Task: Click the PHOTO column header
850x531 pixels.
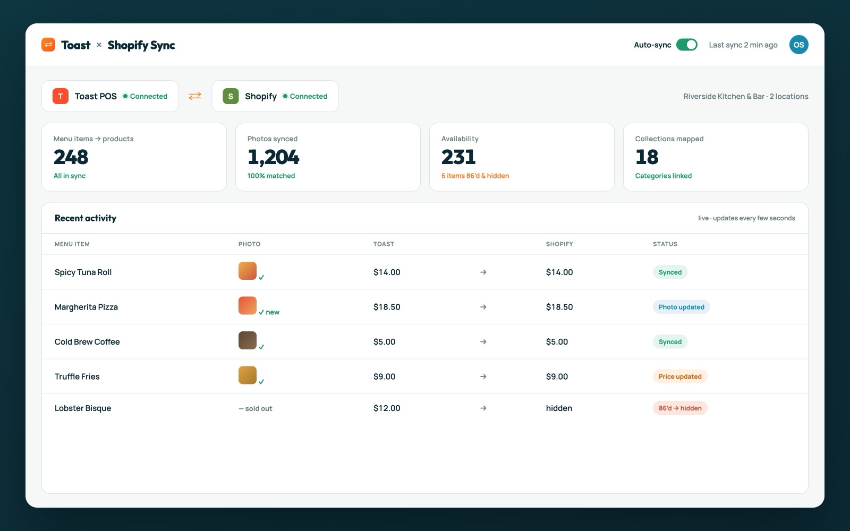Action: click(249, 244)
